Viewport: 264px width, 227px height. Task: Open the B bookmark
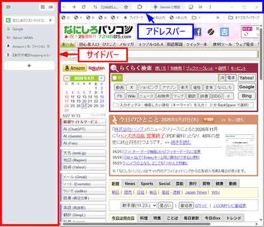point(90,17)
